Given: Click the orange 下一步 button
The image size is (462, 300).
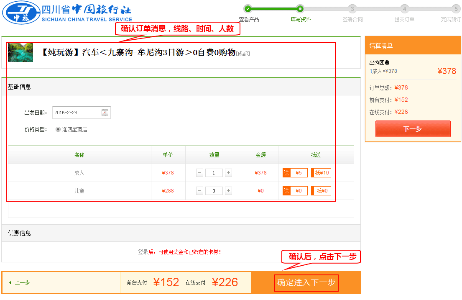Looking at the screenshot, I should tap(413, 129).
